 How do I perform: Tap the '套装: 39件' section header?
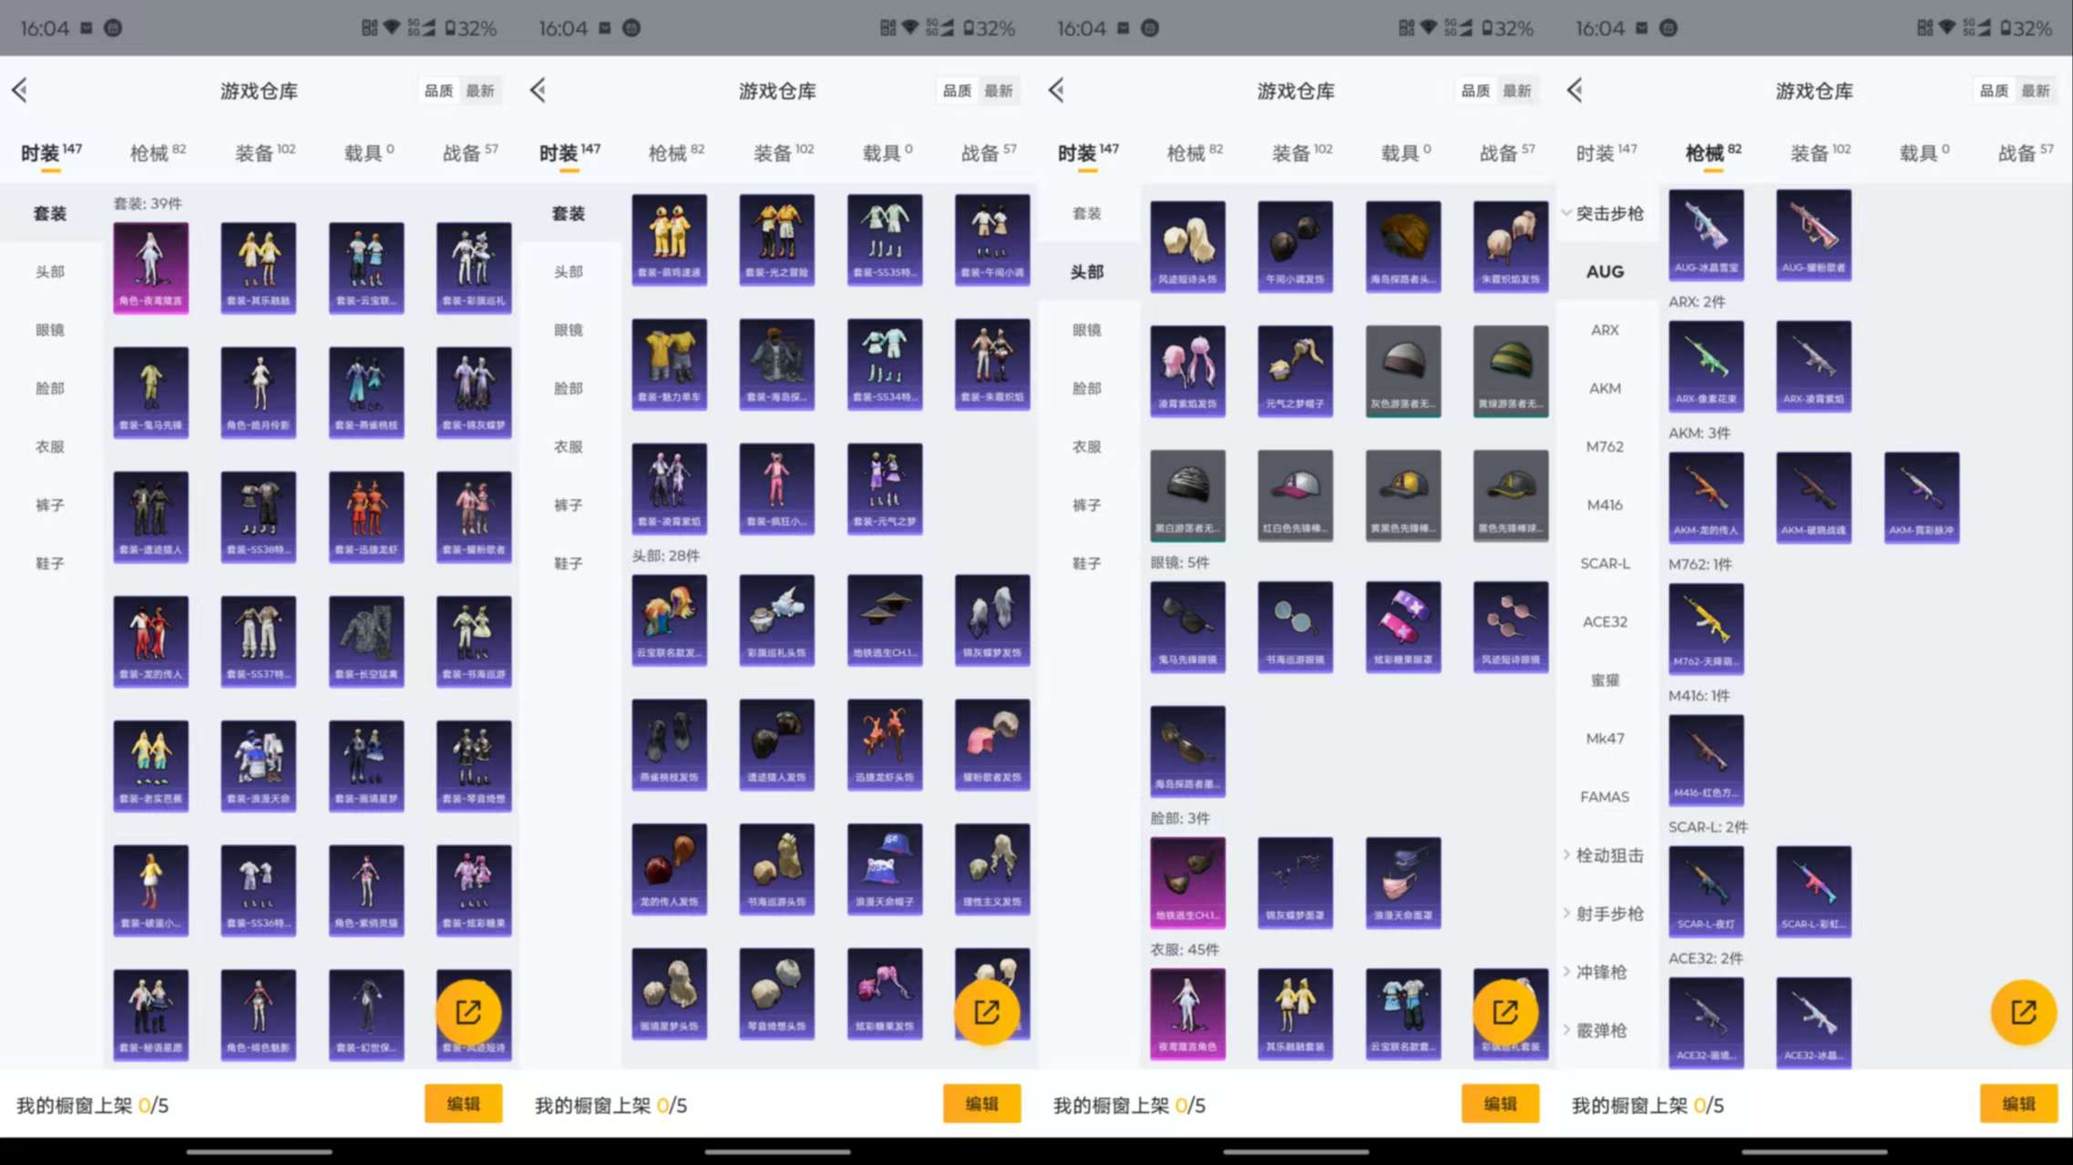(x=148, y=203)
